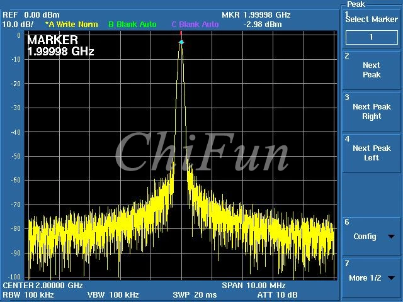Select the marker number 1 field
This screenshot has height=302, width=403.
[372, 38]
